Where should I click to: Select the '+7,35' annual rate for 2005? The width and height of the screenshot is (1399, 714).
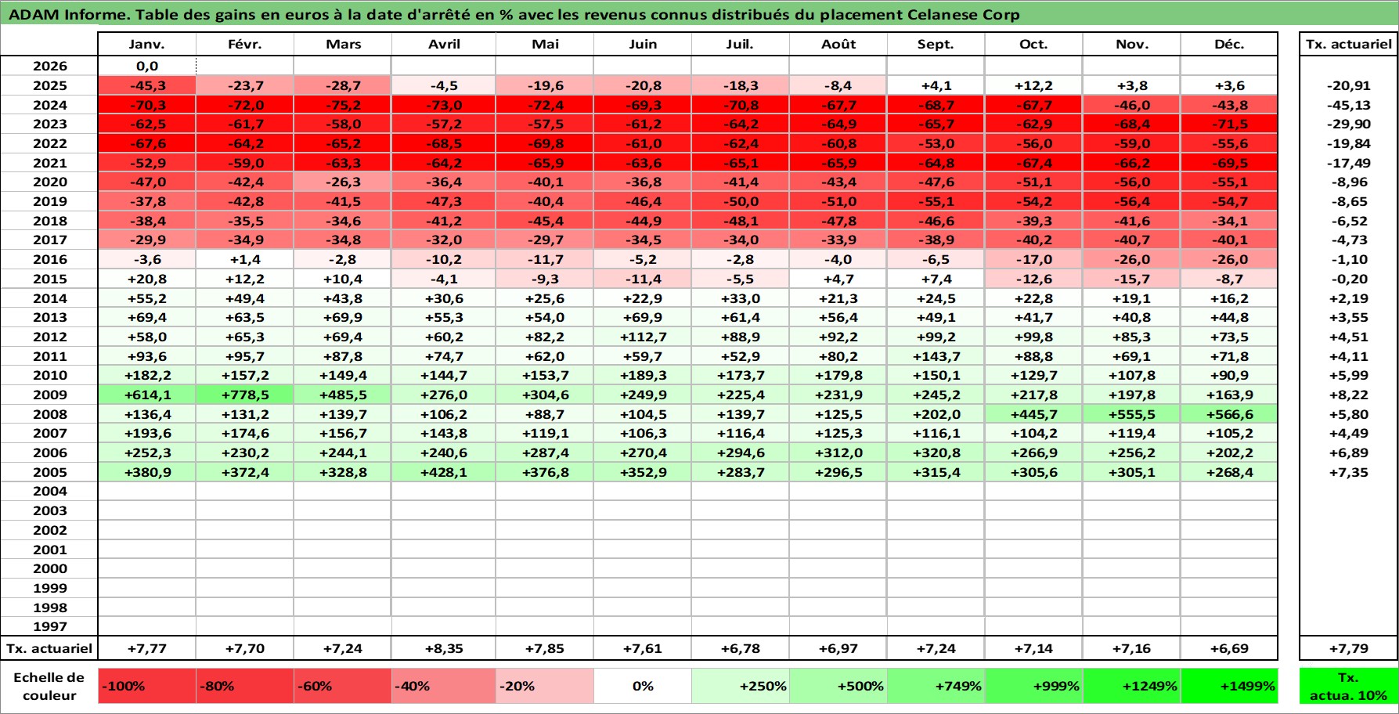click(1348, 472)
